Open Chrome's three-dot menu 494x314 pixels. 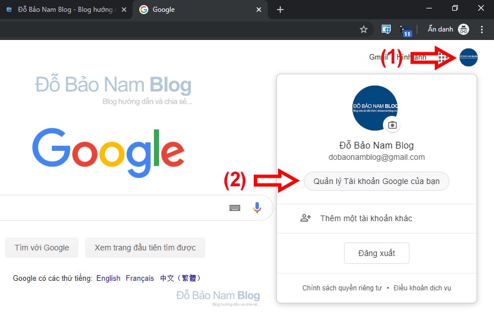(x=482, y=30)
